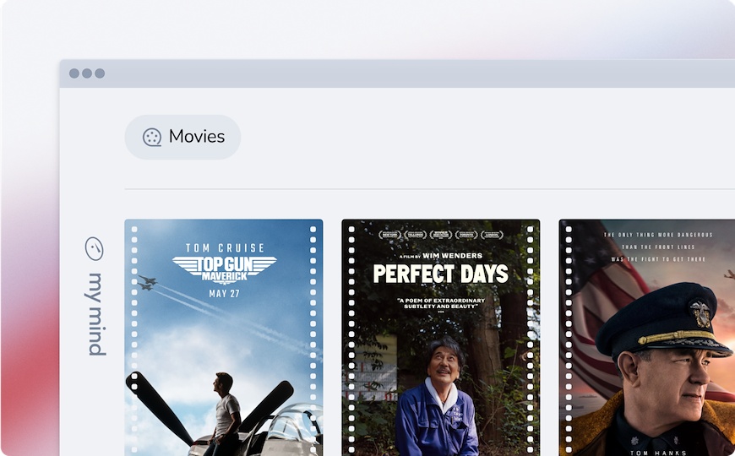
Task: Click the award laurels on Perfect Days poster
Action: tap(440, 234)
